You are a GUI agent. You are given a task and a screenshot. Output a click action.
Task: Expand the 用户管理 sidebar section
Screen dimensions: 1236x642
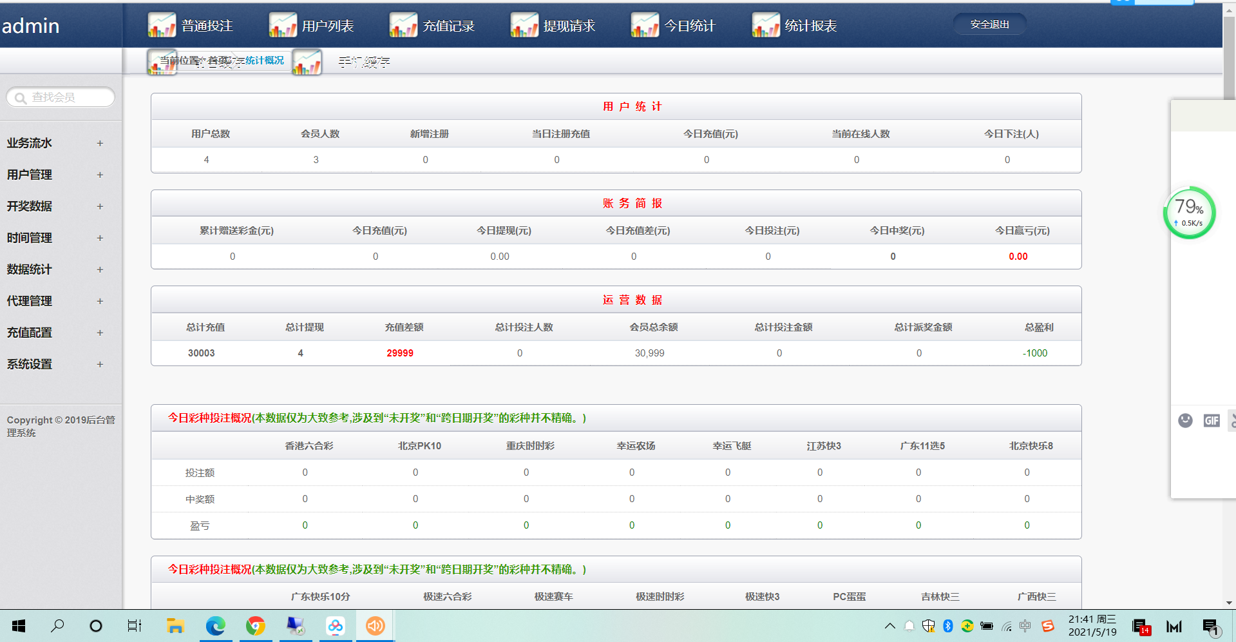click(100, 175)
